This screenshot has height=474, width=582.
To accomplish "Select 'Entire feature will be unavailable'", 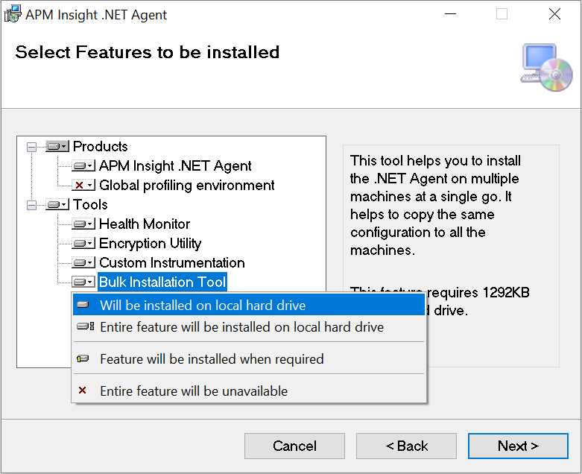I will [194, 391].
